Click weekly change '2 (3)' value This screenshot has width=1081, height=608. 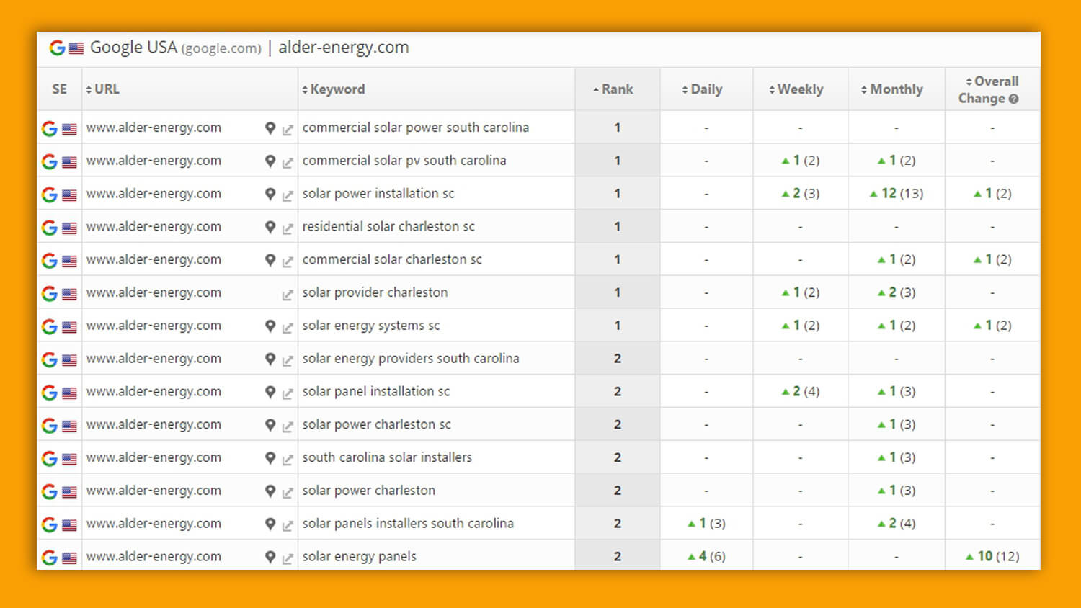coord(801,193)
